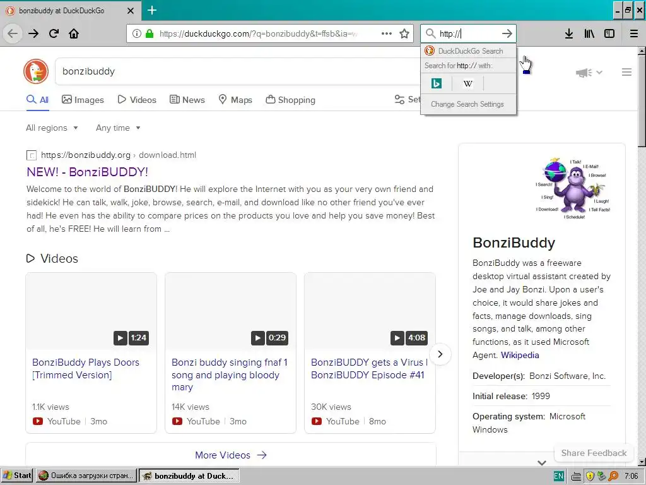Switch to the Images tab

tap(83, 100)
